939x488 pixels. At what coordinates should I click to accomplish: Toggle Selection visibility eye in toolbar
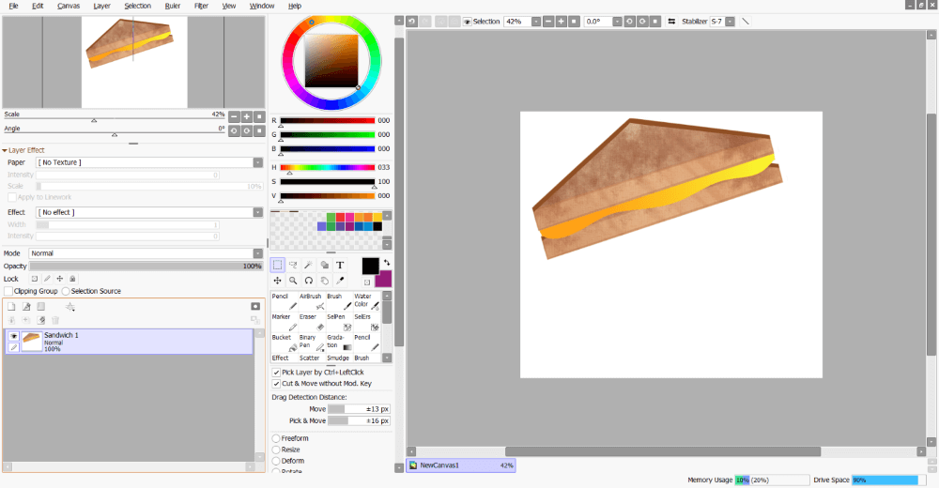click(467, 22)
